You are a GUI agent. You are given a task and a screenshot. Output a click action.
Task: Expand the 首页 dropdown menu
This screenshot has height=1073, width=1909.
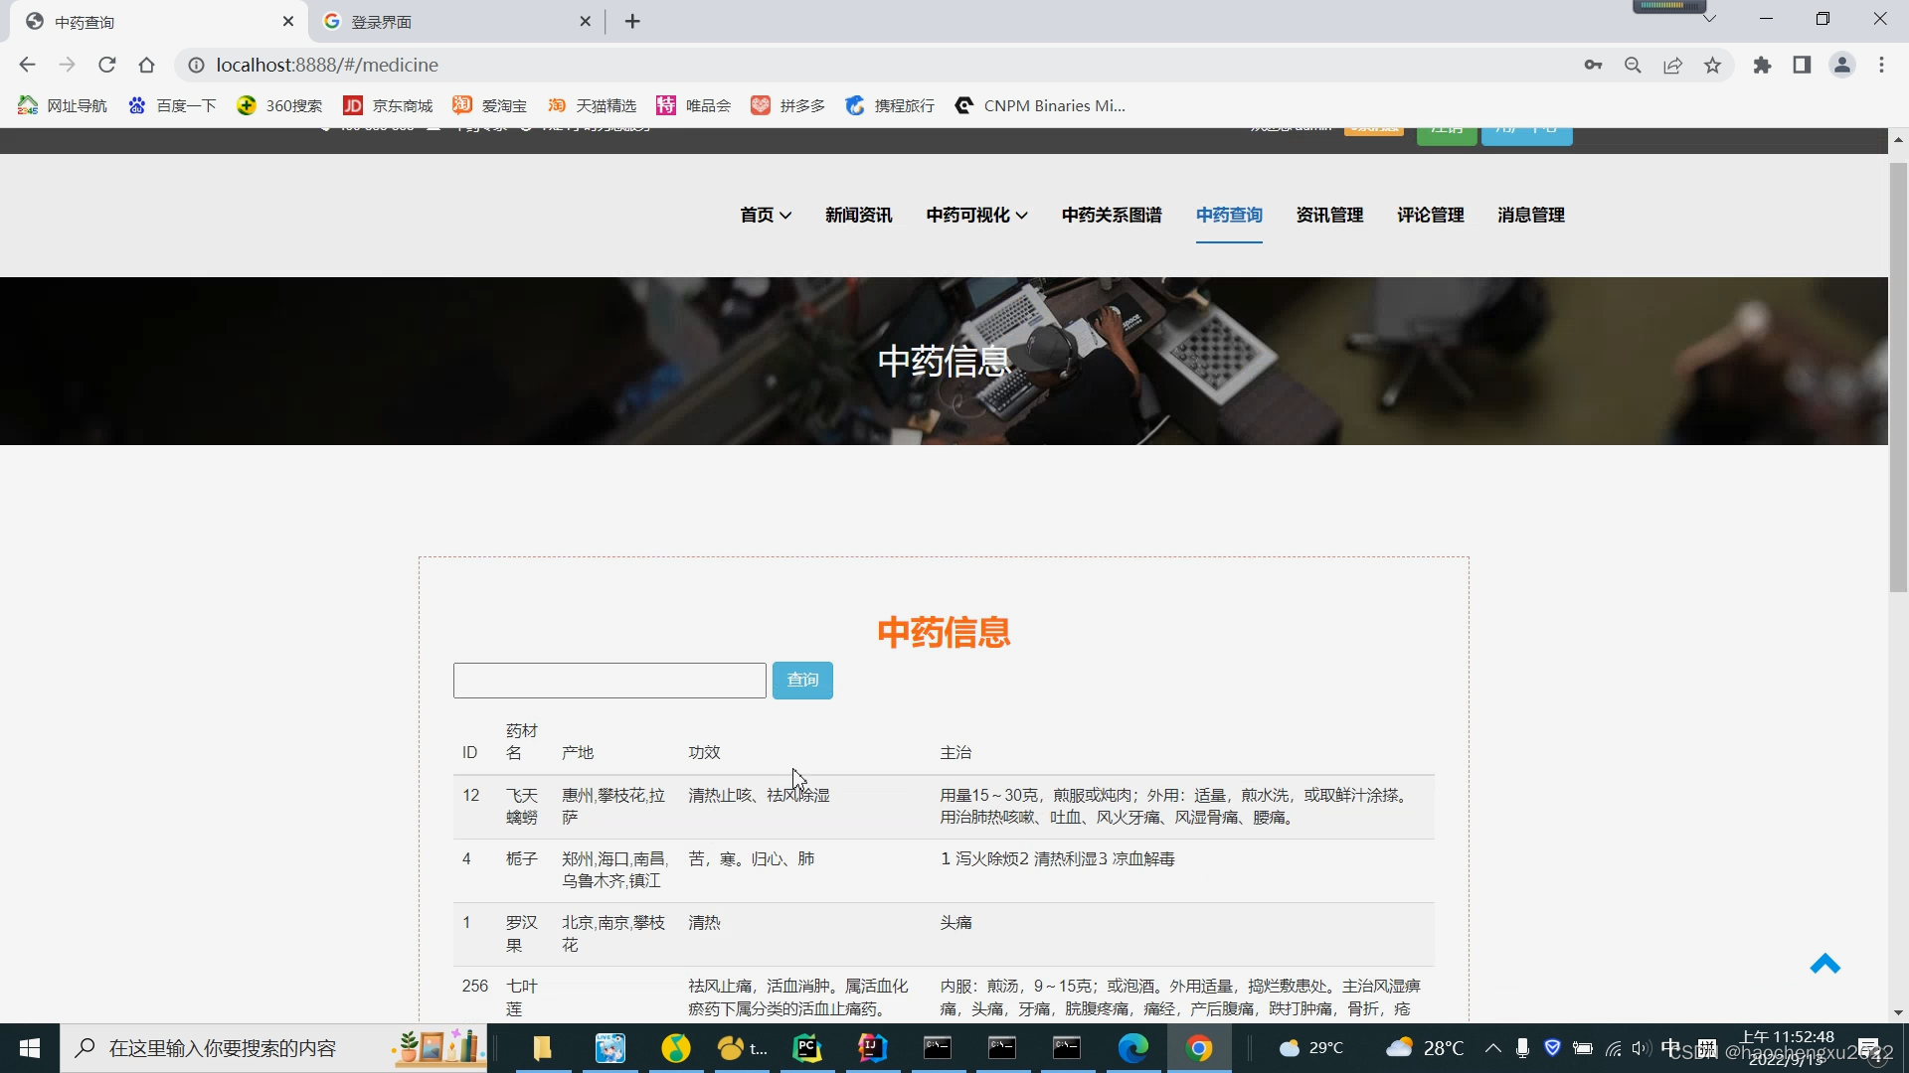pyautogui.click(x=764, y=215)
